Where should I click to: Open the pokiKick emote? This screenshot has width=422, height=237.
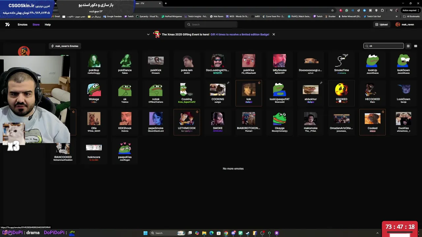click(156, 64)
